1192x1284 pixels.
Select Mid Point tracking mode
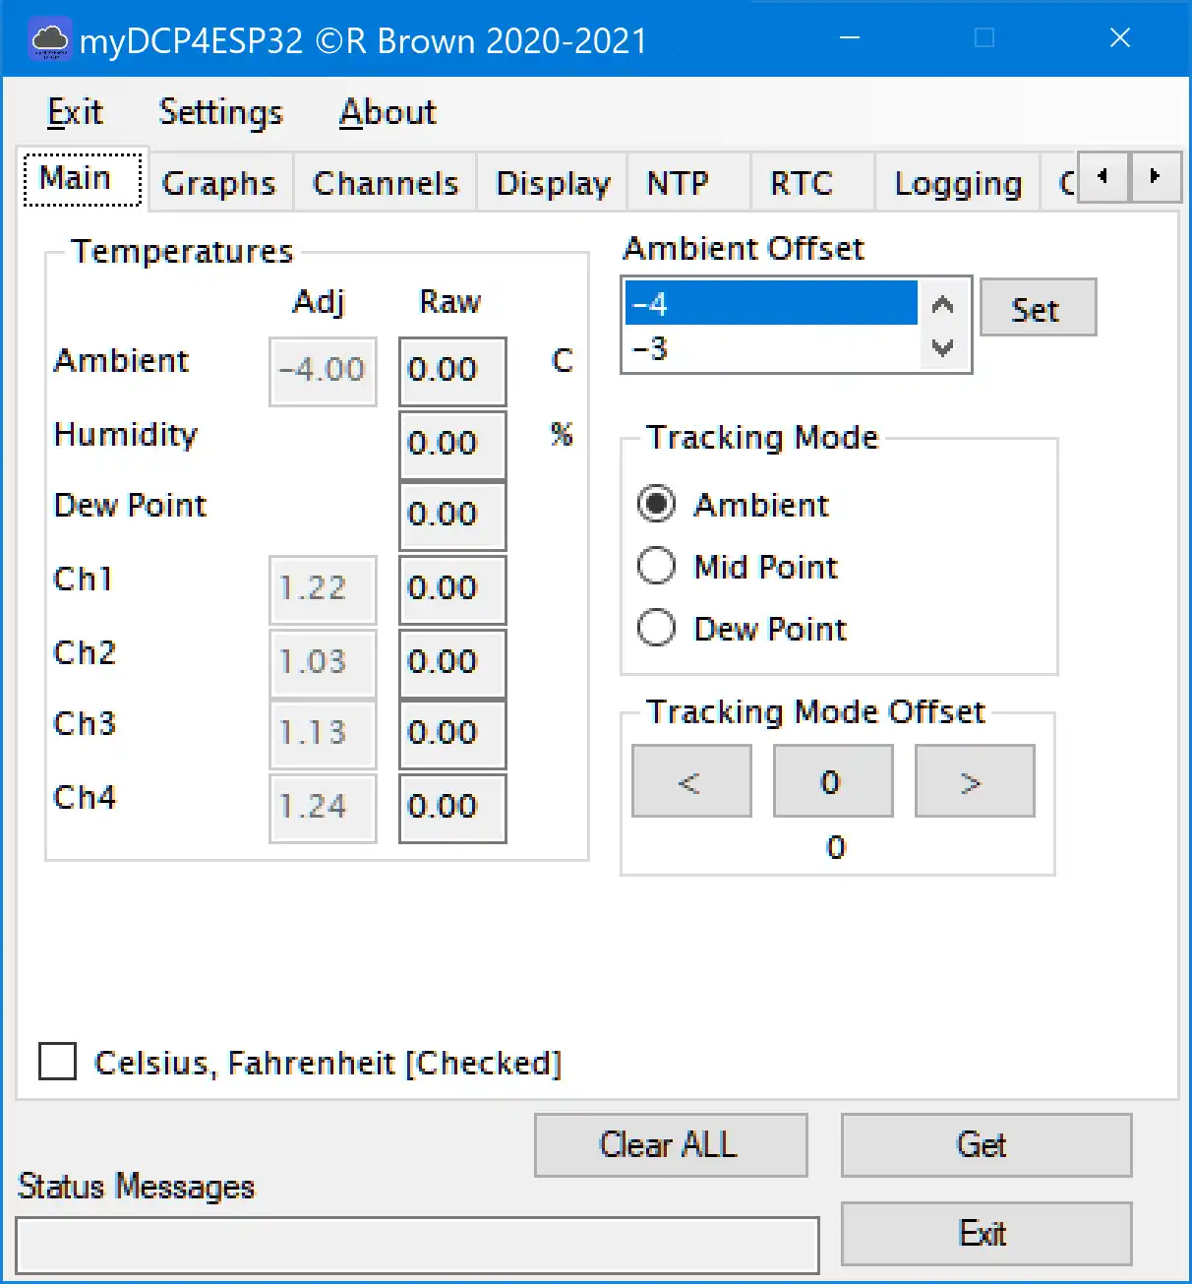[x=657, y=567]
